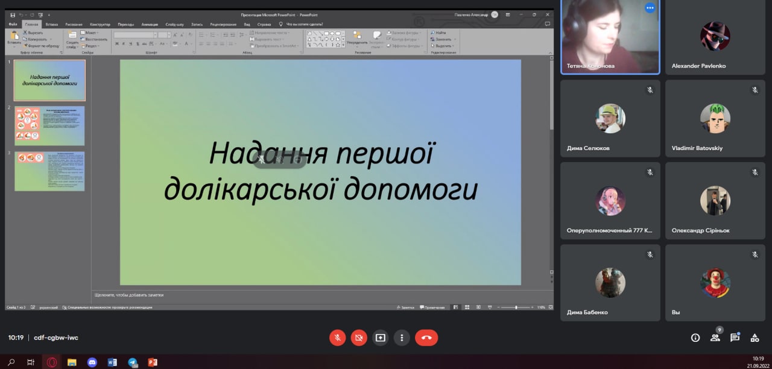The image size is (772, 369).
Task: Click the Save icon in PowerPoint's quick access toolbar
Action: 13,14
